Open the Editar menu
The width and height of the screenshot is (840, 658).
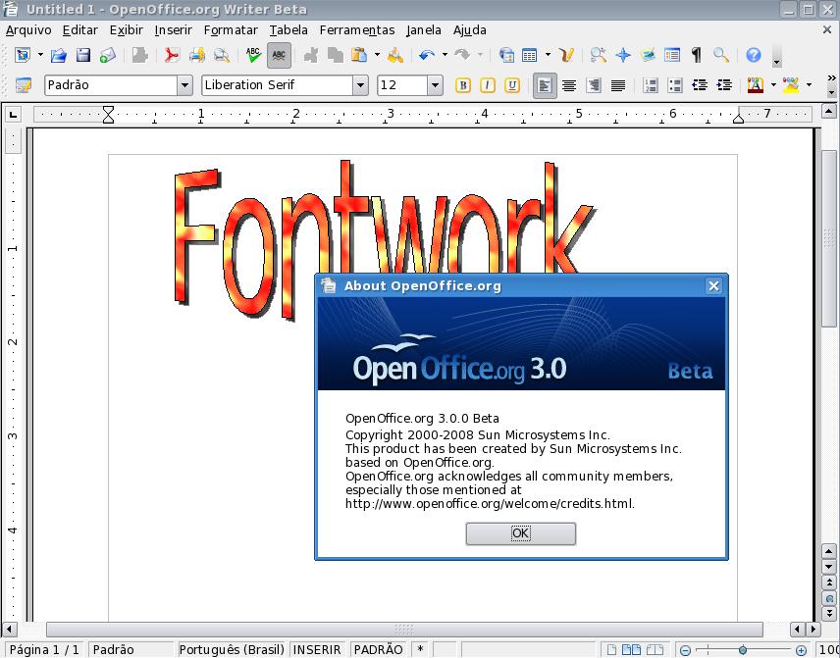(x=80, y=30)
